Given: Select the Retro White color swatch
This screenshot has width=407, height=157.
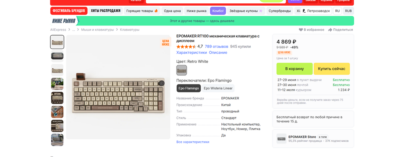Looking at the screenshot, I should coord(181,70).
